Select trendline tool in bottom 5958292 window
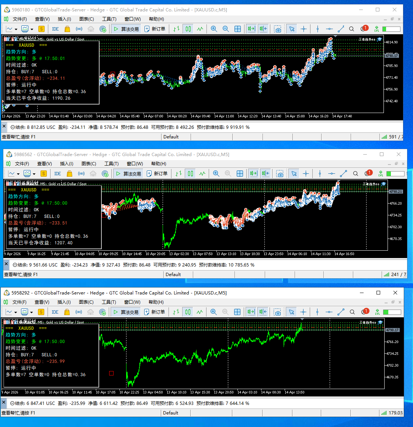Image resolution: width=413 pixels, height=427 pixels. 341,312
